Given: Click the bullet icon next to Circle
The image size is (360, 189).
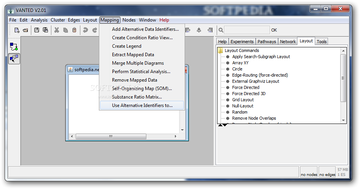Looking at the screenshot, I should pos(228,69).
